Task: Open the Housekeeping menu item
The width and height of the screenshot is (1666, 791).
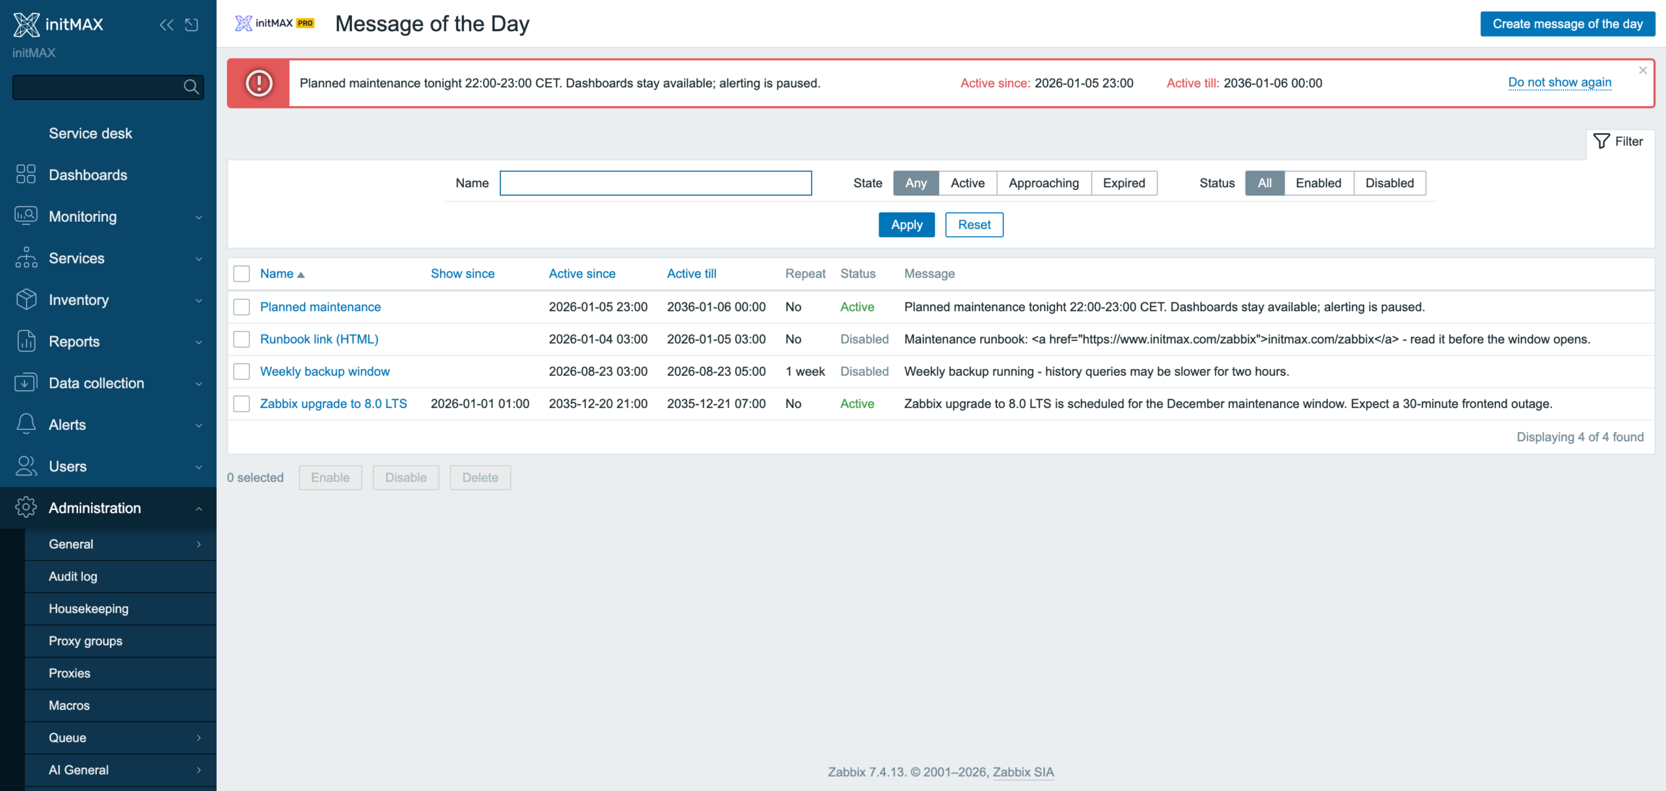Action: (120, 609)
